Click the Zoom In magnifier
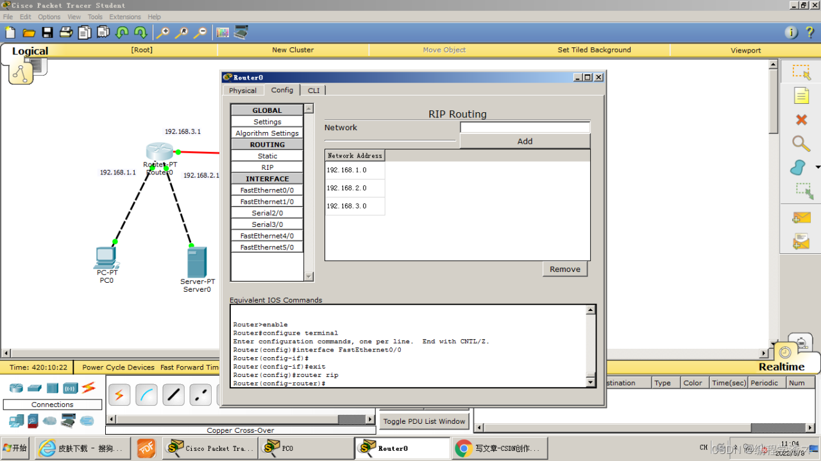Viewport: 821px width, 461px height. coord(163,33)
